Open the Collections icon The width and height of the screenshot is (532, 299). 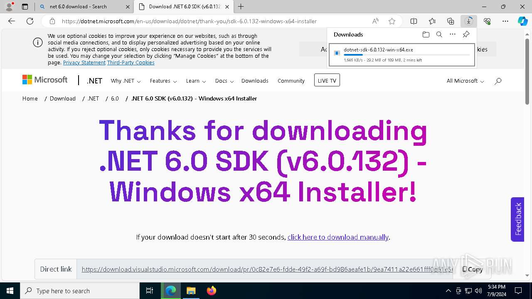click(x=451, y=21)
